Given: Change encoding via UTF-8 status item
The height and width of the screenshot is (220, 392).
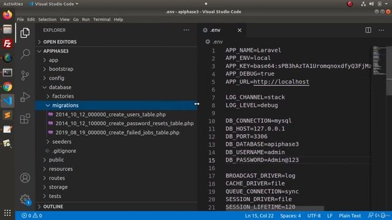Looking at the screenshot, I should point(314,216).
